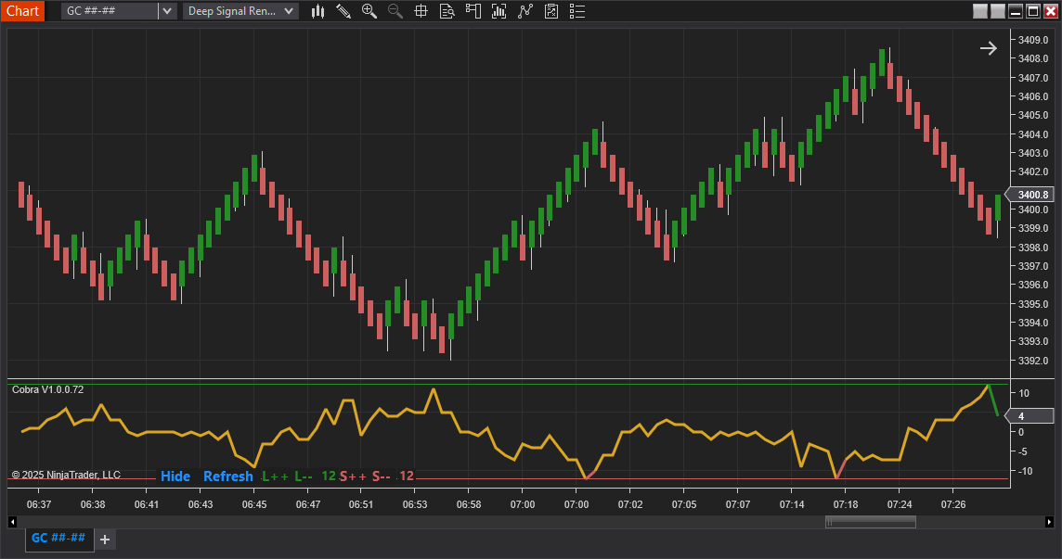Toggle the S++ short signal
This screenshot has width=1062, height=559.
352,476
